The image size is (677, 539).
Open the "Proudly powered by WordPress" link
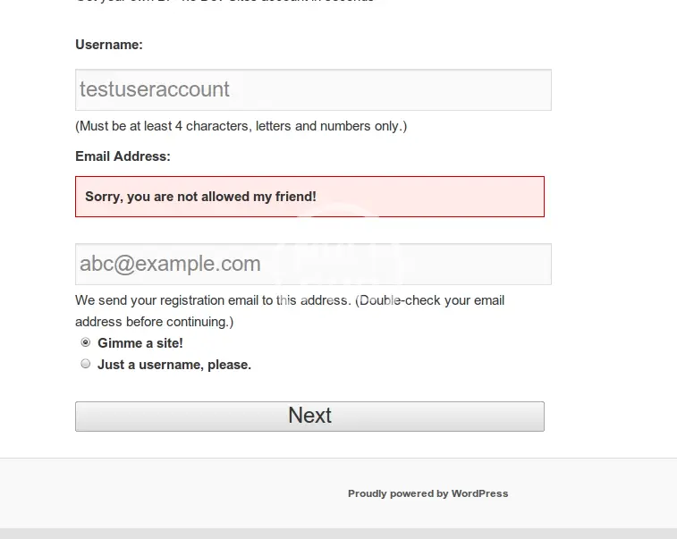[x=427, y=493]
